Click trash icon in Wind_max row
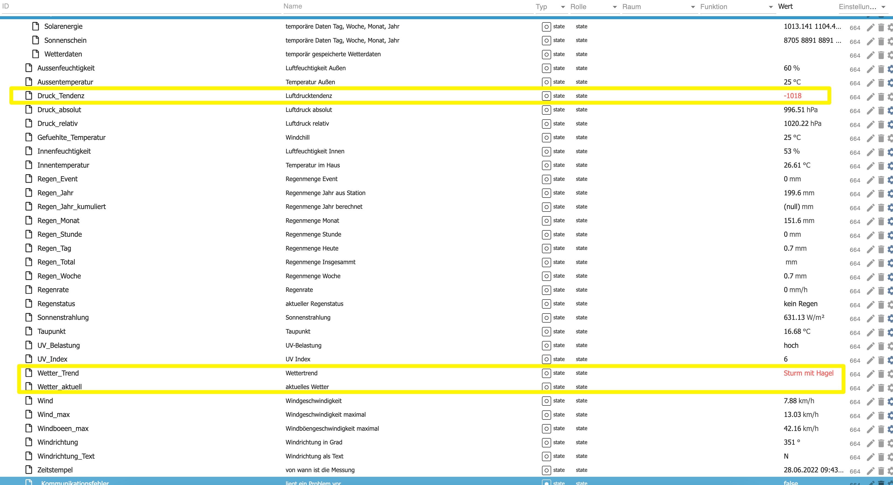The height and width of the screenshot is (485, 893). pos(881,416)
